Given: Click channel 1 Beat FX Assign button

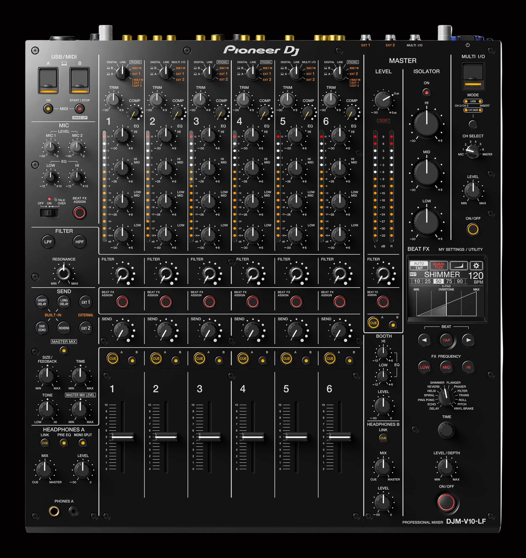Looking at the screenshot, I should point(122,302).
